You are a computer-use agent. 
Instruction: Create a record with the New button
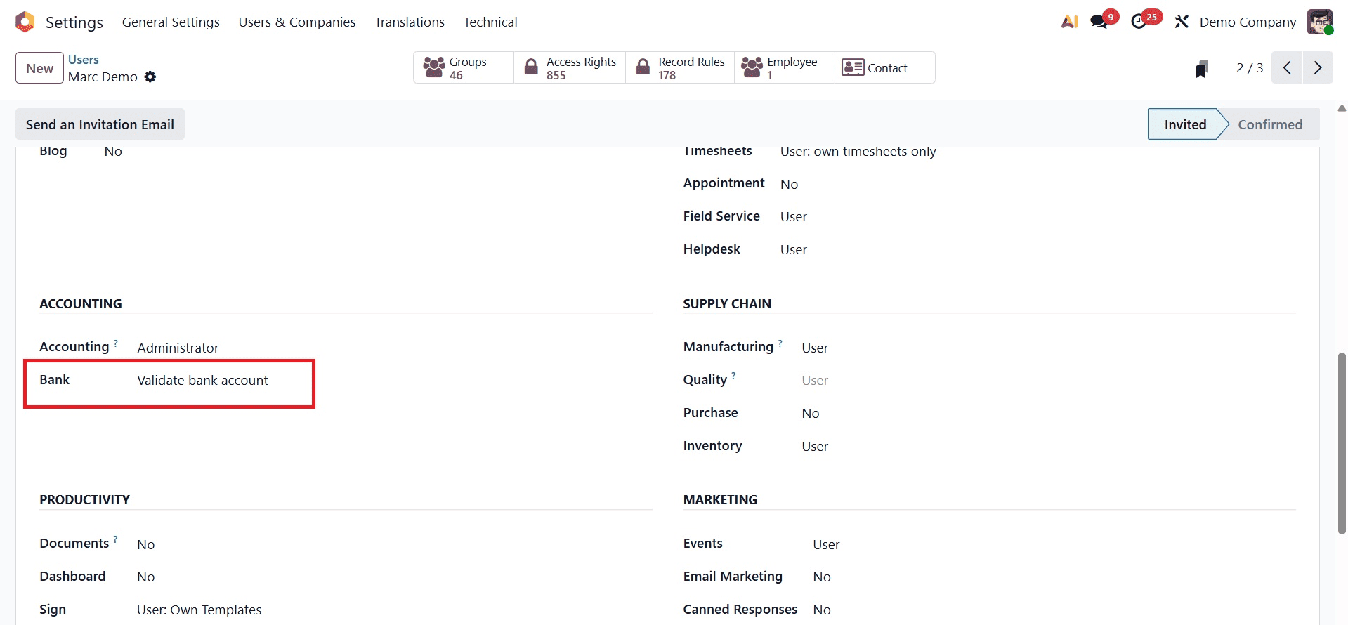click(39, 67)
